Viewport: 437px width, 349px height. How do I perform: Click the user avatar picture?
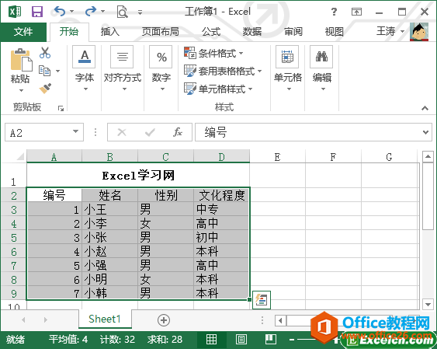pos(419,32)
